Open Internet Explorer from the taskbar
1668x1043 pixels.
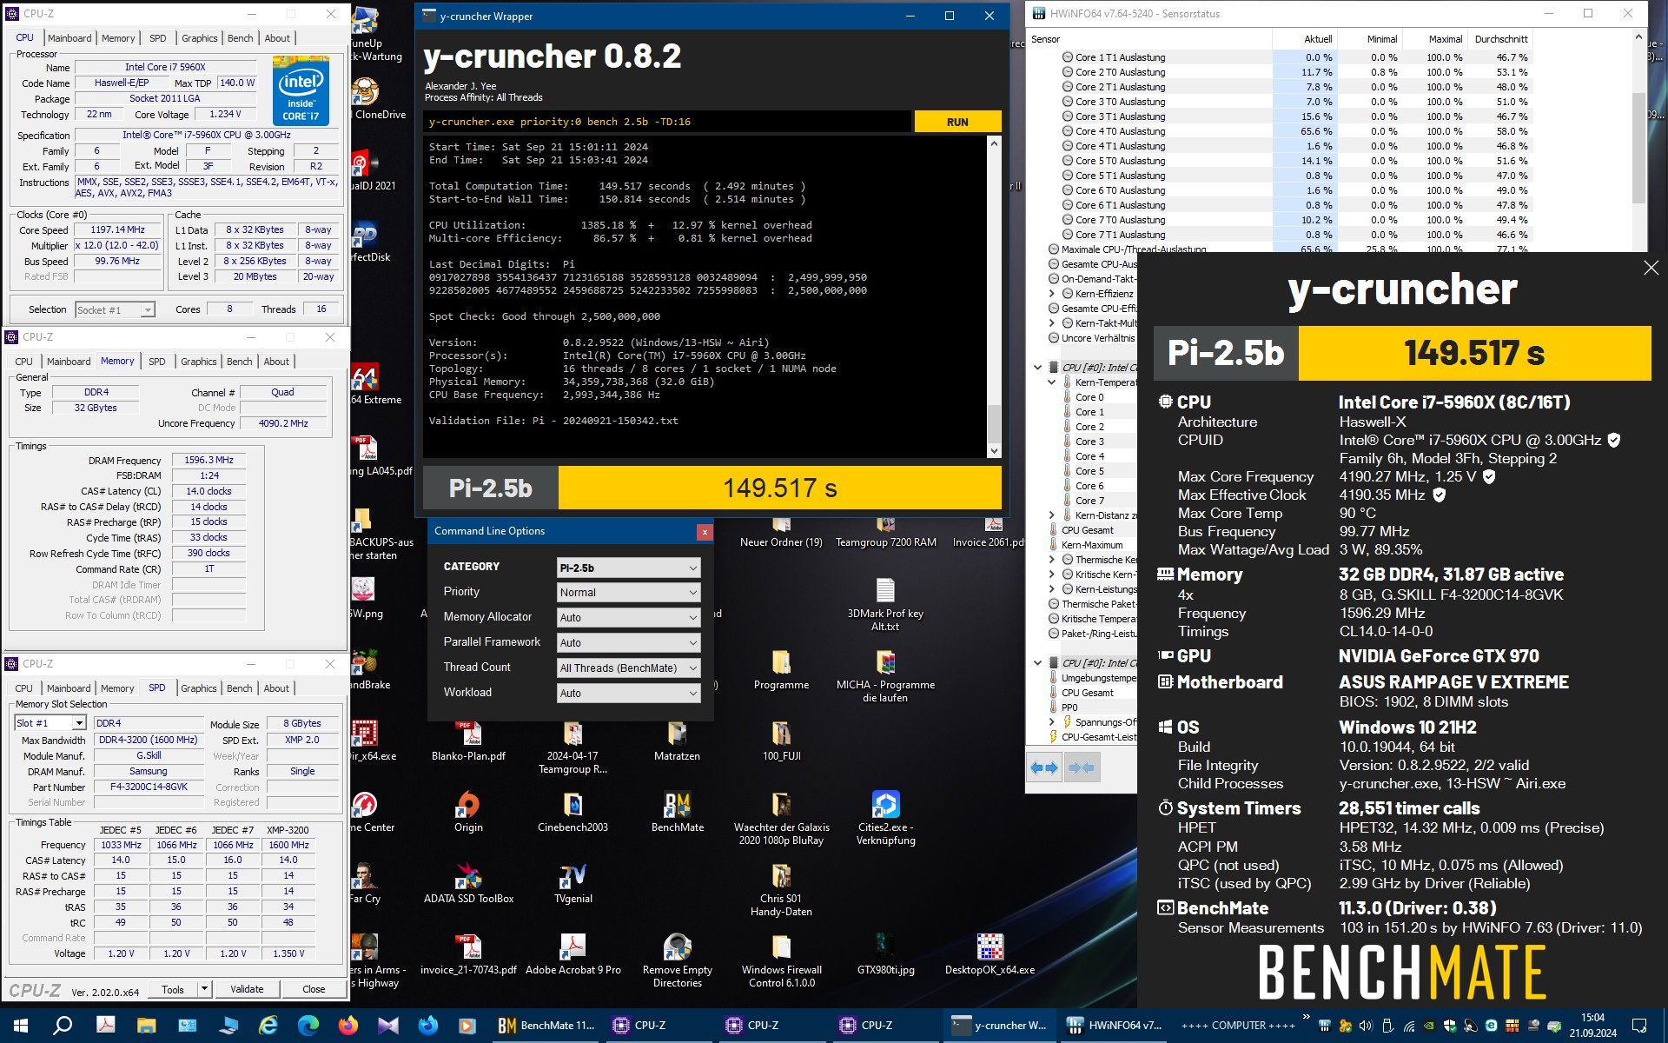pos(268,1026)
